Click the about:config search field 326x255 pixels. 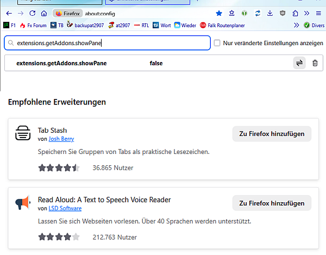(107, 43)
